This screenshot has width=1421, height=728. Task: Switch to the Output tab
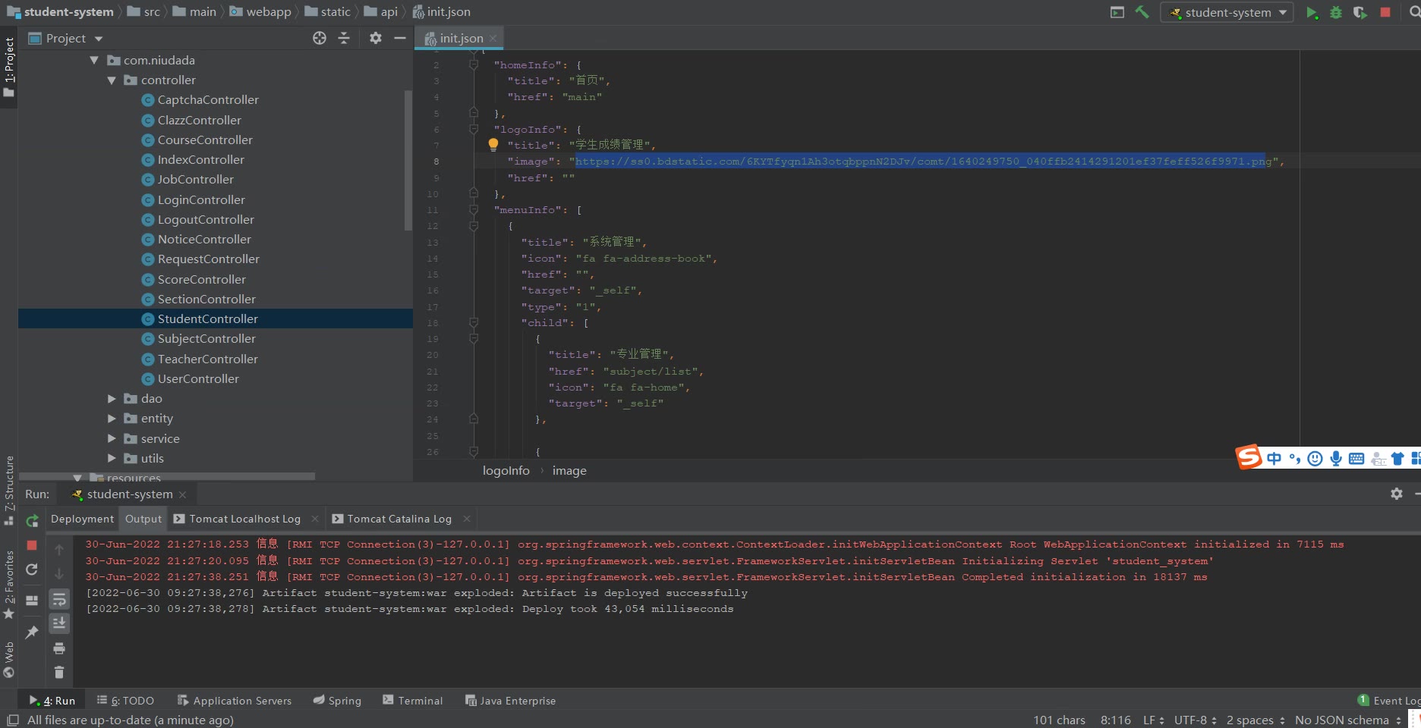[x=143, y=519]
